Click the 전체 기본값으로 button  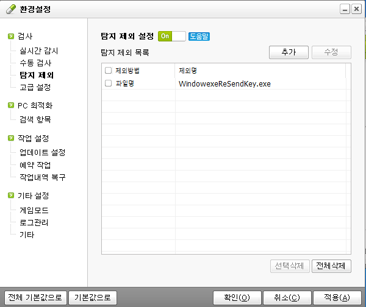tap(36, 297)
